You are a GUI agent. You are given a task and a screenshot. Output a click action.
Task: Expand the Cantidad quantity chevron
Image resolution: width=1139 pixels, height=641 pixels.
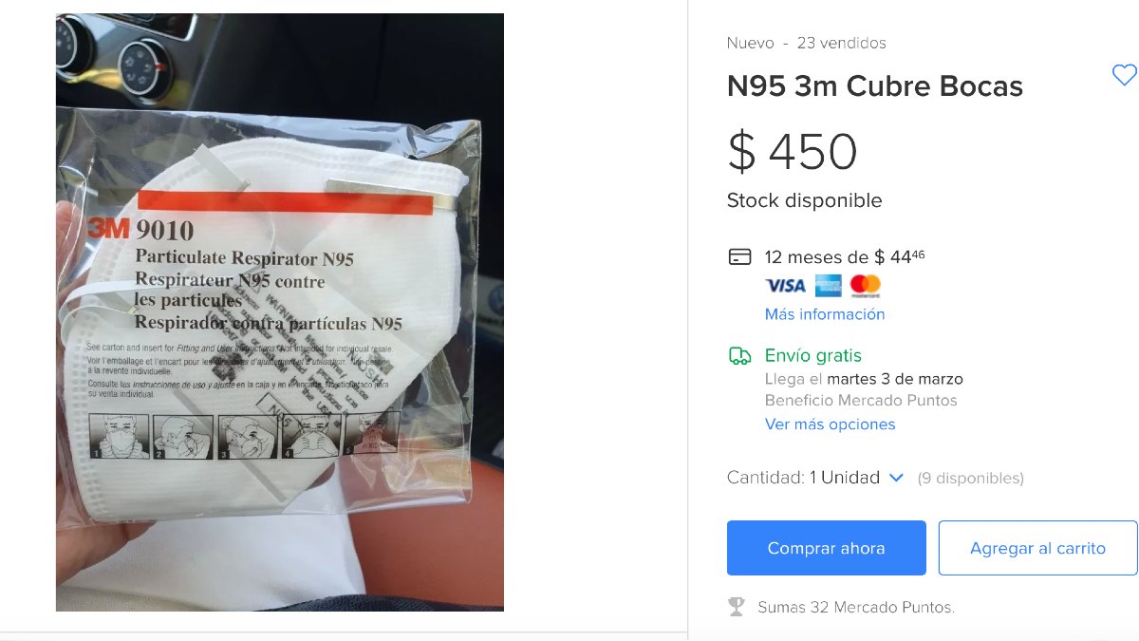896,478
